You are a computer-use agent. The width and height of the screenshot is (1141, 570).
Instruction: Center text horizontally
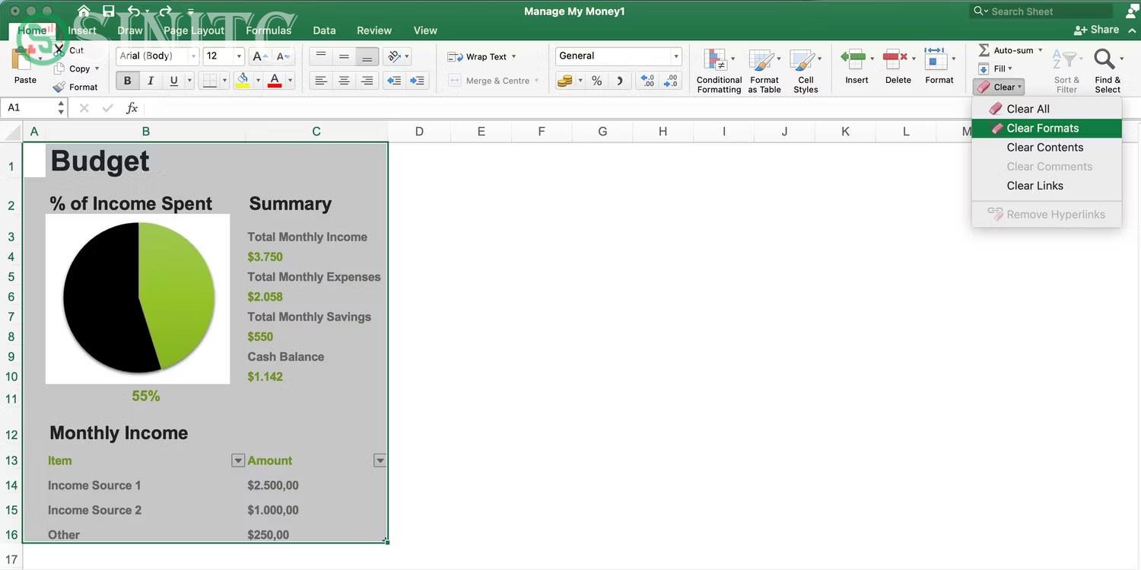tap(344, 81)
